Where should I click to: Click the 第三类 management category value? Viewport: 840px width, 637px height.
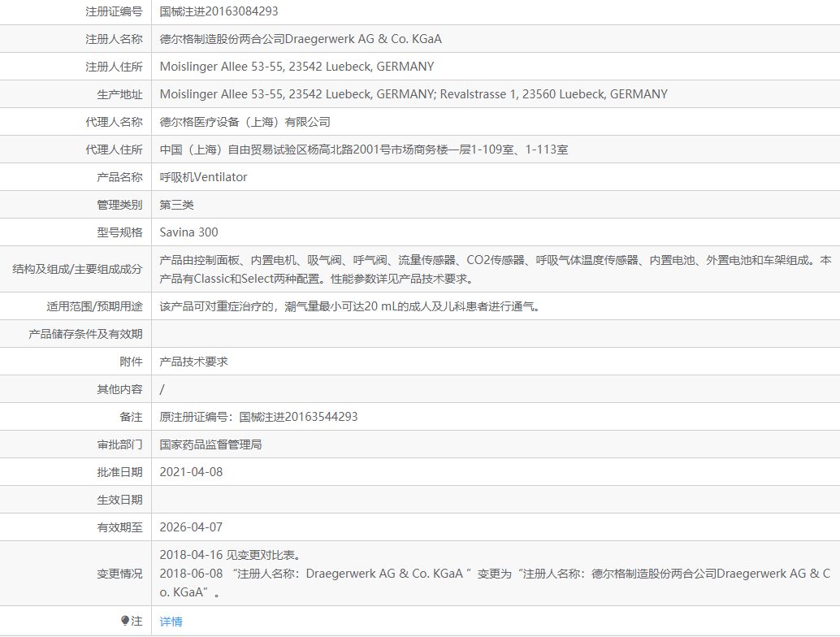pos(177,205)
